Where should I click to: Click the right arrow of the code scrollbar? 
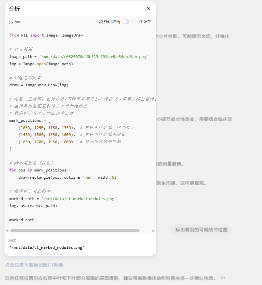[x=153, y=231]
